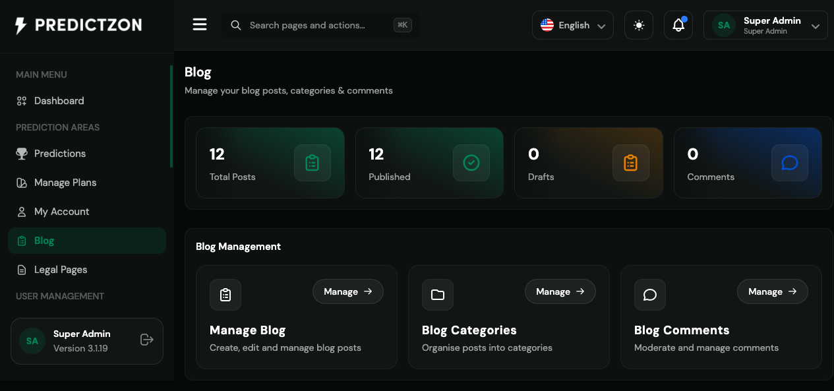Click the Drafts stat label
The height and width of the screenshot is (391, 834).
(541, 177)
